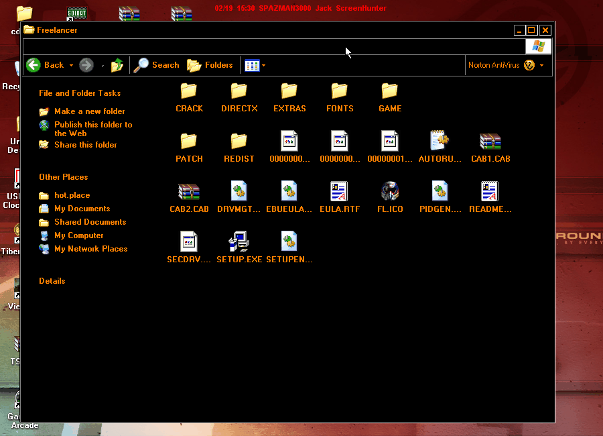
Task: Open the Search pane
Action: [157, 65]
